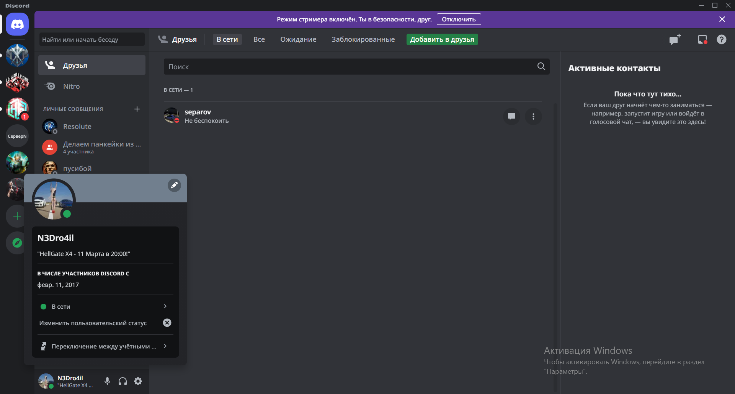This screenshot has height=394, width=735.
Task: Edit profile with pencil icon
Action: [174, 186]
